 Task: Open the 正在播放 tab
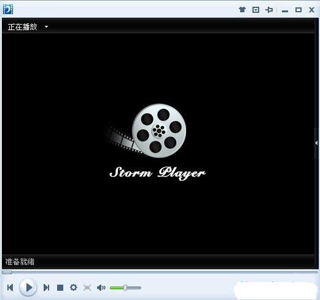[22, 27]
